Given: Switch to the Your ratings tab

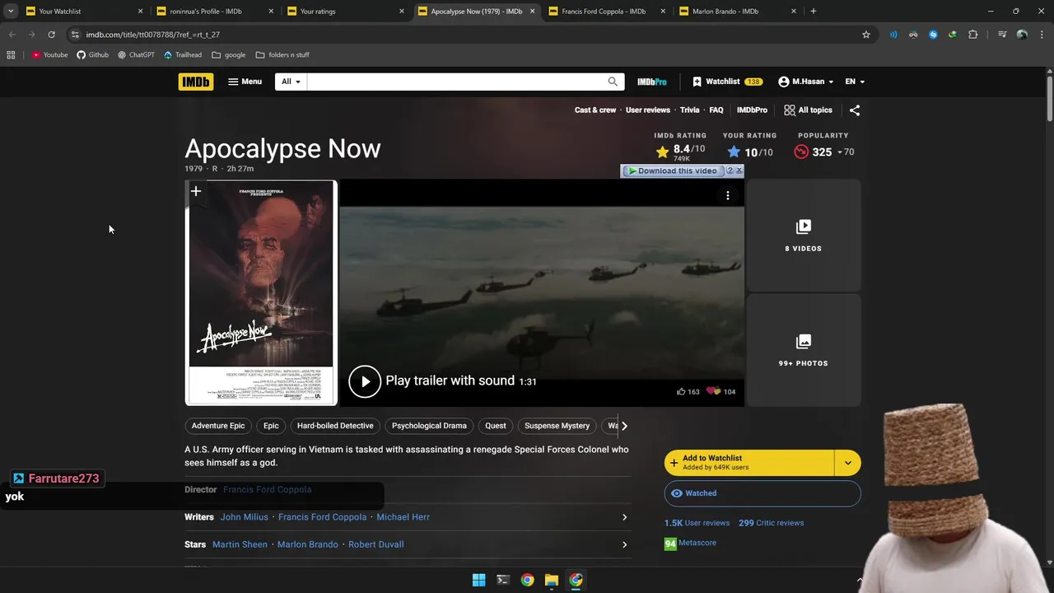Looking at the screenshot, I should [344, 12].
